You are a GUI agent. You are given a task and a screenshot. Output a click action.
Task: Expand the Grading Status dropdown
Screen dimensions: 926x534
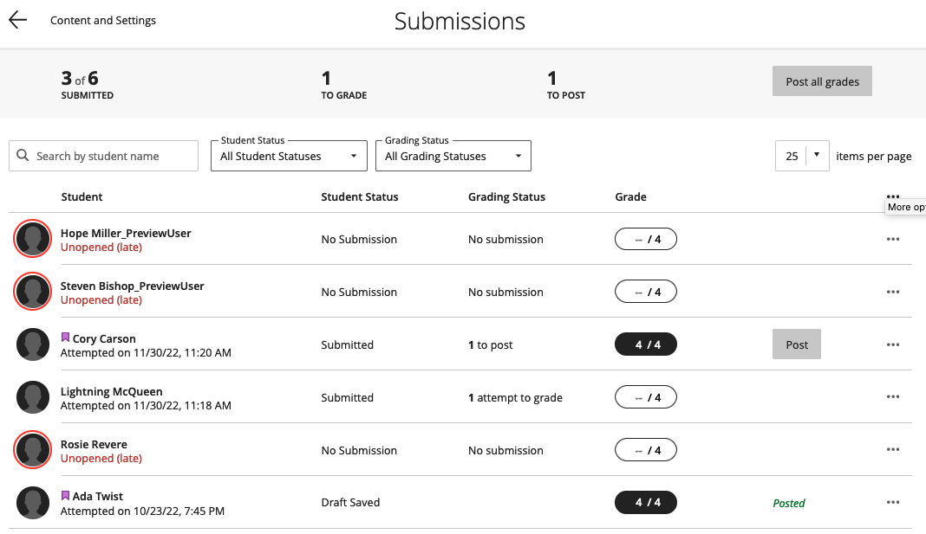pyautogui.click(x=453, y=157)
